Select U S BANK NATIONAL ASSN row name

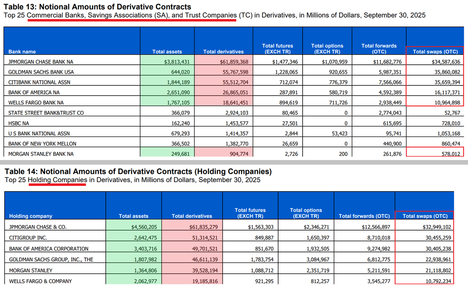(40, 133)
